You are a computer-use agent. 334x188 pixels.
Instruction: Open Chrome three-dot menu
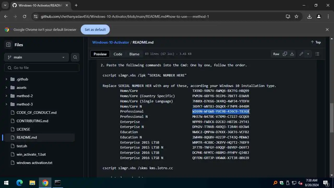328,16
